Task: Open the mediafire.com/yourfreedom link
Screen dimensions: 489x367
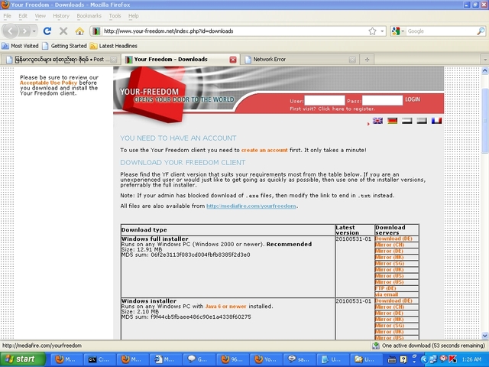Action: pyautogui.click(x=251, y=206)
